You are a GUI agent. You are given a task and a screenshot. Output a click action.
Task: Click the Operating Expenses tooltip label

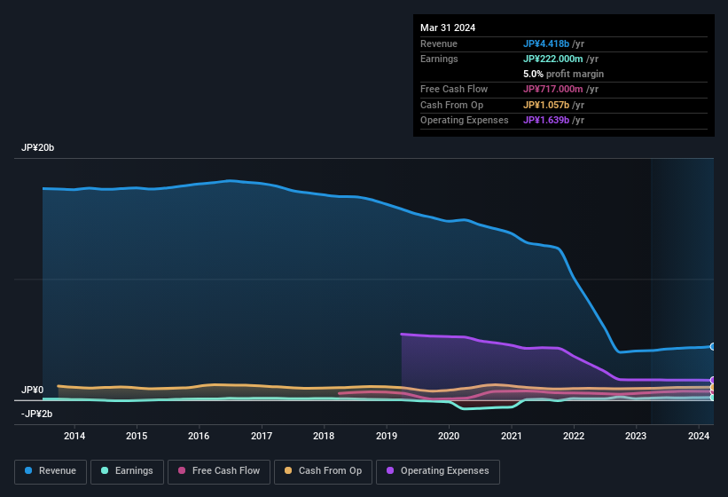(465, 121)
